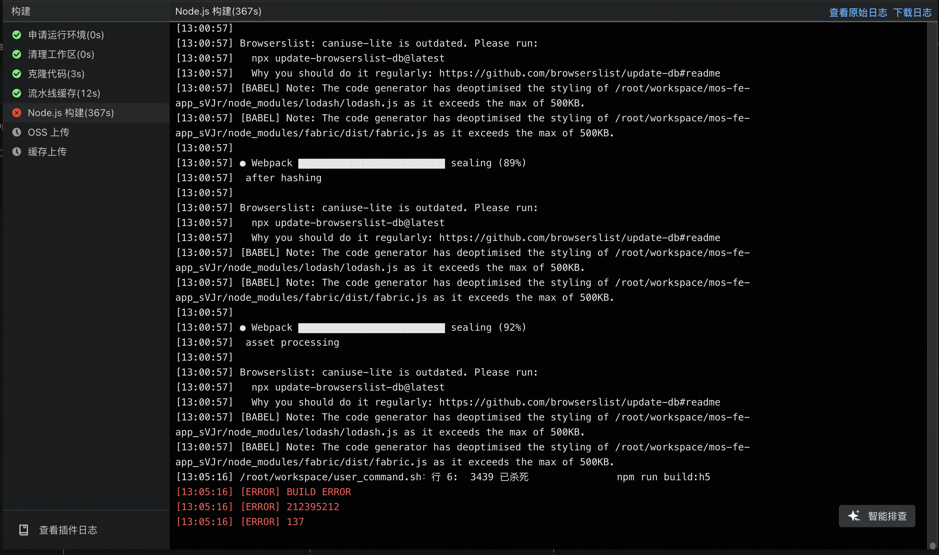This screenshot has height=555, width=939.
Task: Click green check icon beside 克隆代码
Action: [x=17, y=74]
